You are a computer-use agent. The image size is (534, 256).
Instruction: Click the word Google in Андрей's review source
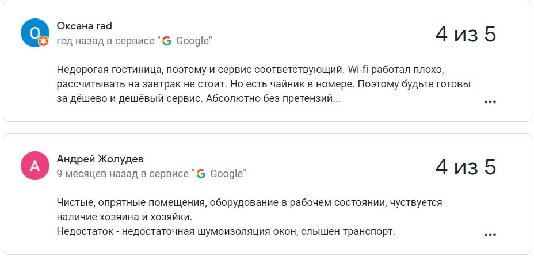227,173
